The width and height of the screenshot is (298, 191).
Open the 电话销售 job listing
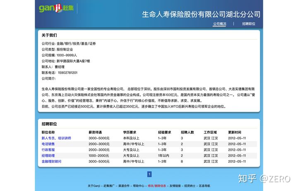pos(48,144)
